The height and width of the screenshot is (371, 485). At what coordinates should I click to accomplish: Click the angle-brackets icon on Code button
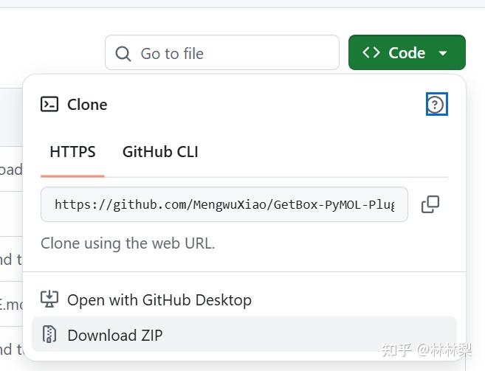click(x=371, y=53)
